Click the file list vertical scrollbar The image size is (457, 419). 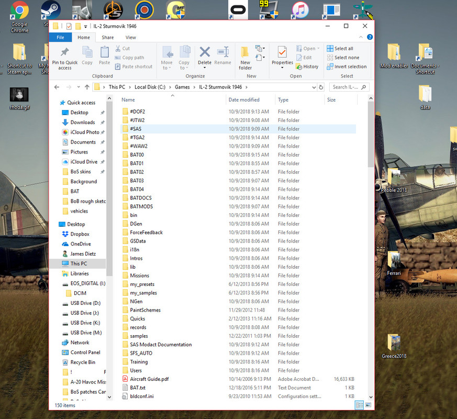371,134
